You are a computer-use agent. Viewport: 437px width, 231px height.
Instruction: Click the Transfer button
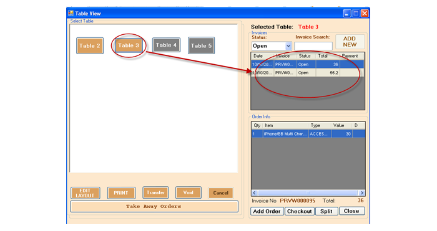(155, 192)
